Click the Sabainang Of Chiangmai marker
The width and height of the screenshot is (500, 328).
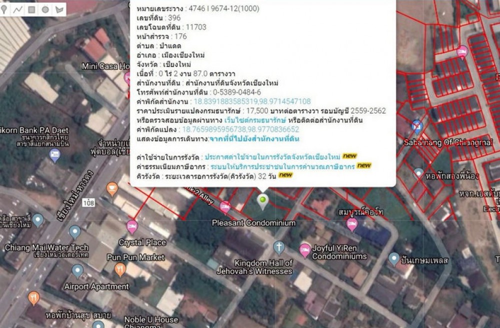[x=416, y=126]
